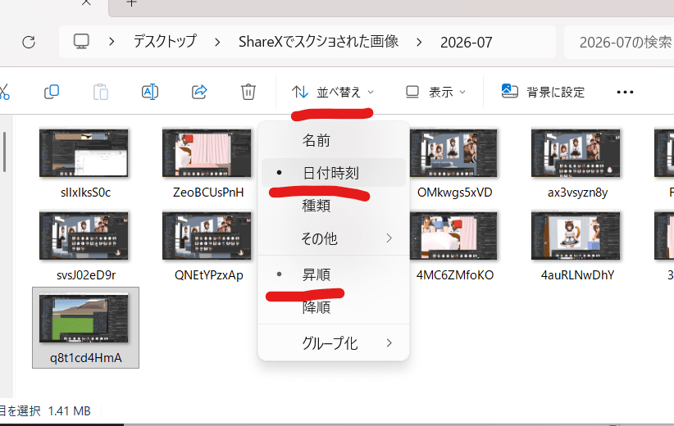The height and width of the screenshot is (426, 674).
Task: Click chevron before 2026-07 breadcrumb
Action: coord(419,42)
